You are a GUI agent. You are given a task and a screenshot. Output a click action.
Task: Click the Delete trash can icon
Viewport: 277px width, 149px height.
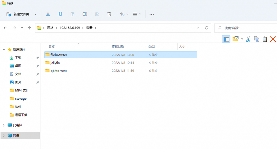109,14
